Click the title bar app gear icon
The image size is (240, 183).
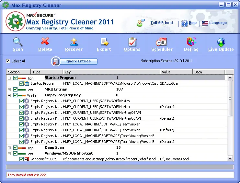pos(6,5)
